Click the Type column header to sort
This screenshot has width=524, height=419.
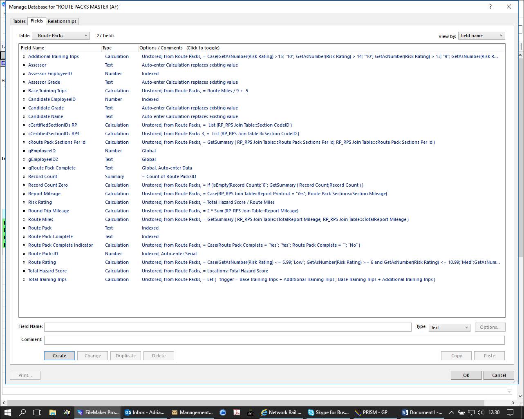coord(119,48)
